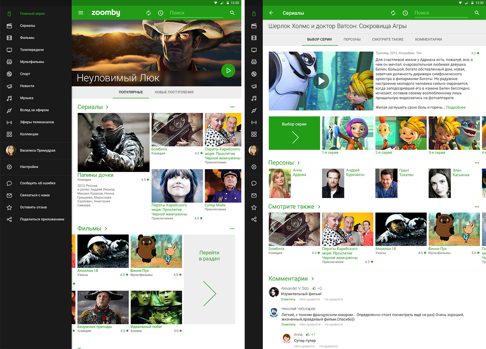This screenshot has width=486, height=349.
Task: Click Эфиры телеканалов broadcast icon in sidebar
Action: point(9,122)
